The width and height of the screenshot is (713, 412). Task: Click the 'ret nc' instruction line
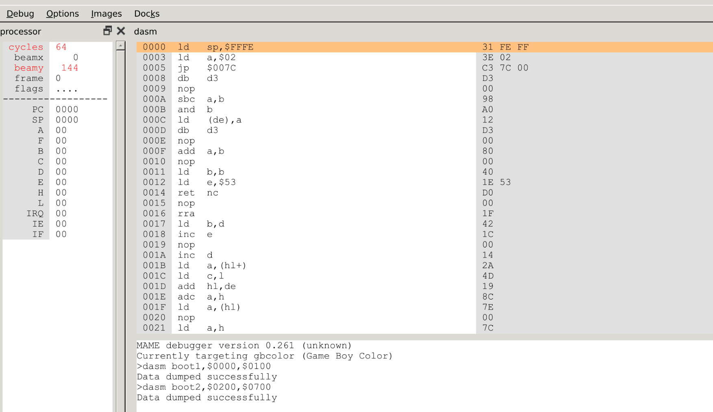pos(425,193)
